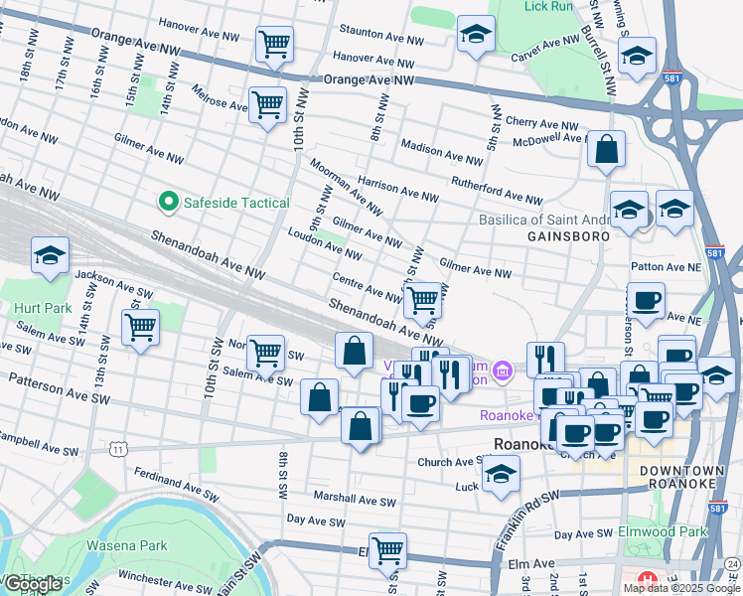Open the shopping bag marker right of the Salem Ave SW label
Screen dimensions: 743x596
320,400
